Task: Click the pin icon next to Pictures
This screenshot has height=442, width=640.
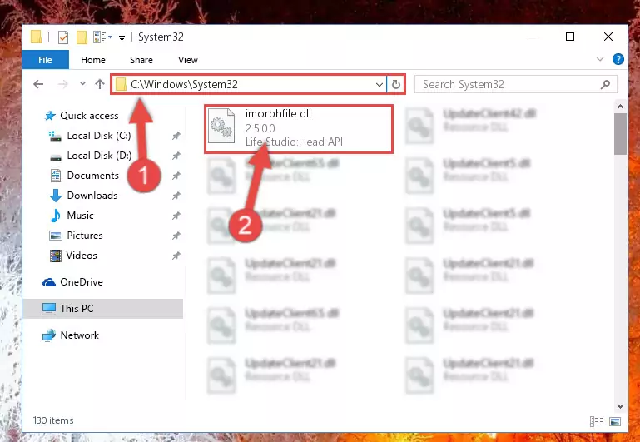Action: 176,236
